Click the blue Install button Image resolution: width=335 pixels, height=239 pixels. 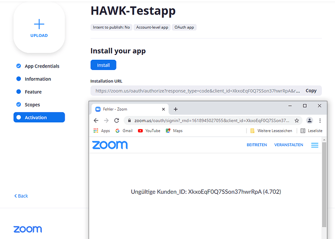103,65
